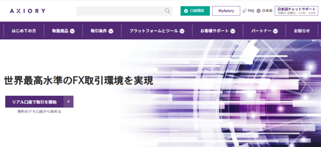Image resolution: width=321 pixels, height=147 pixels.
Task: Open the お客様サポート menu
Action: pos(214,31)
